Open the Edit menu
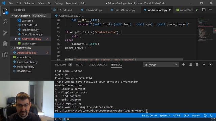Screen dimensions: 216x121 pos(19,3)
